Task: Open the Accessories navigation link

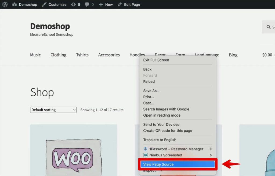Action: click(x=109, y=55)
